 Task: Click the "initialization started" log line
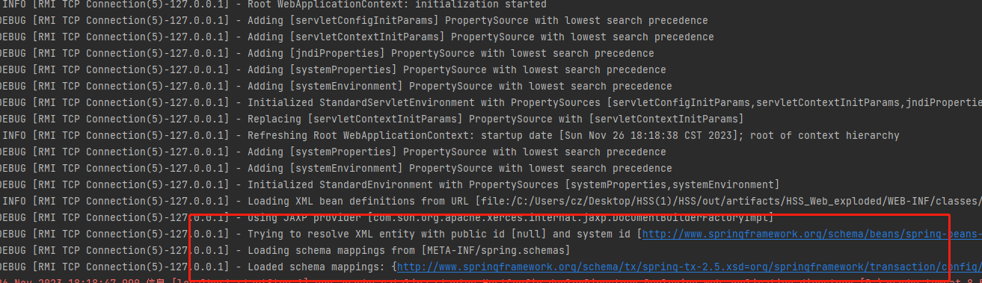point(491,4)
